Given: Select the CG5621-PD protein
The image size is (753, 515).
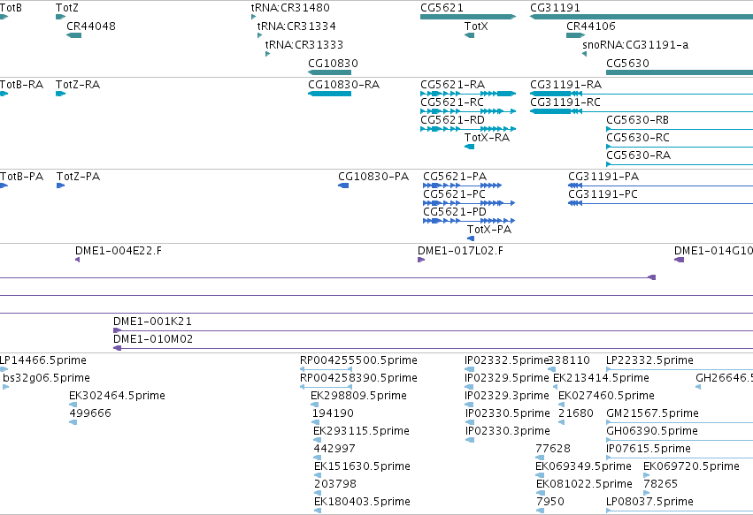Looking at the screenshot, I should point(469,221).
